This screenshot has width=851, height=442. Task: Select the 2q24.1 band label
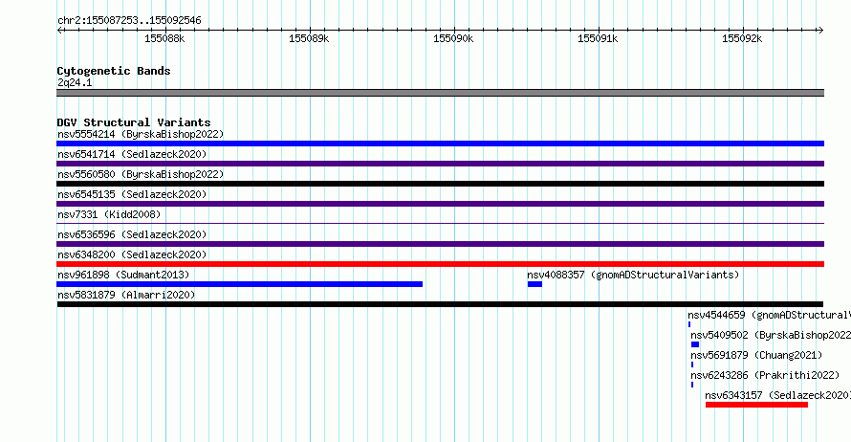click(75, 82)
